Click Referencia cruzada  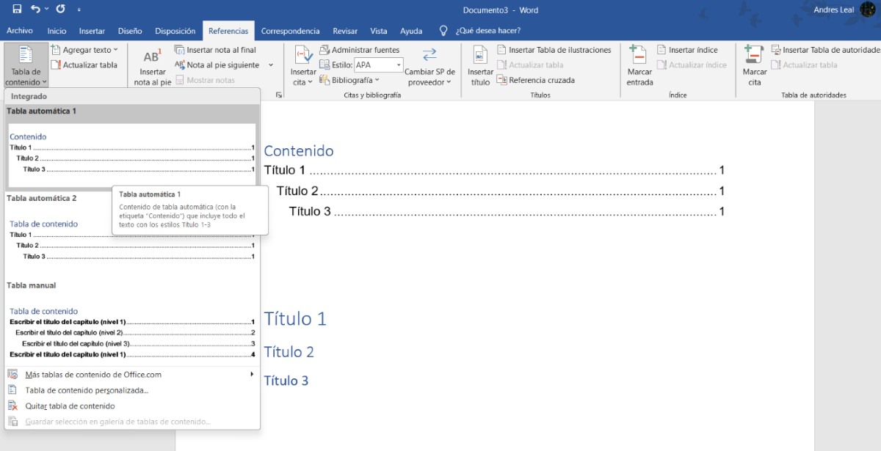tap(536, 80)
